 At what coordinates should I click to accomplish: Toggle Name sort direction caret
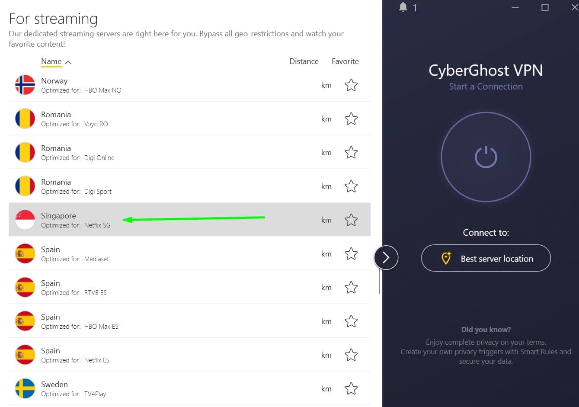pyautogui.click(x=68, y=62)
